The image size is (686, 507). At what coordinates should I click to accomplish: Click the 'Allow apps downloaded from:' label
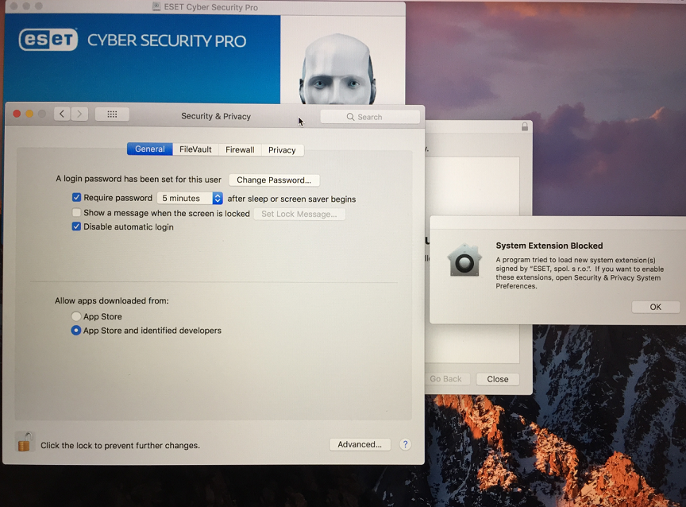[112, 301]
